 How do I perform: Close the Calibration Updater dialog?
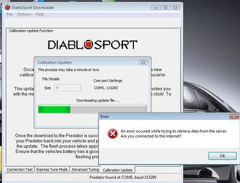coord(143,62)
